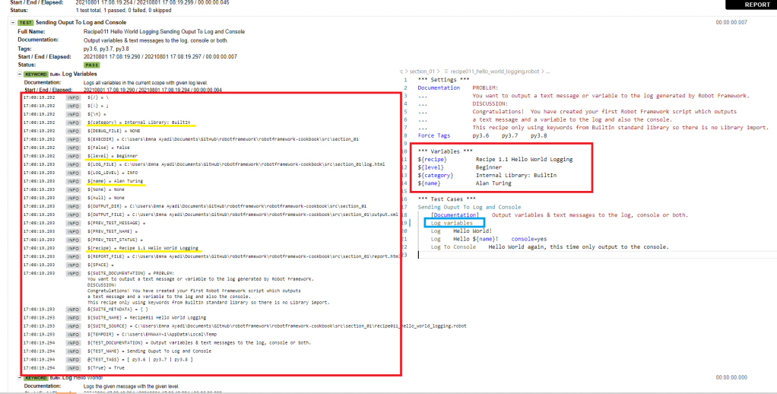Click log message ${False} = False
Screen dimensions: 777x394
coord(109,148)
